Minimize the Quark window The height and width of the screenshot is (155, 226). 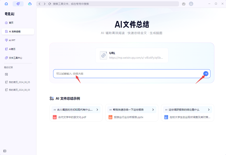click(x=209, y=4)
